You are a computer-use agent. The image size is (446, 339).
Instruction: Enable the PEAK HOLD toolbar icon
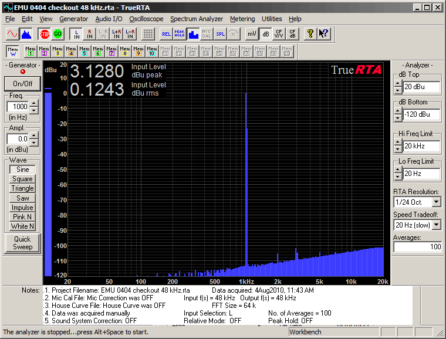click(x=180, y=33)
